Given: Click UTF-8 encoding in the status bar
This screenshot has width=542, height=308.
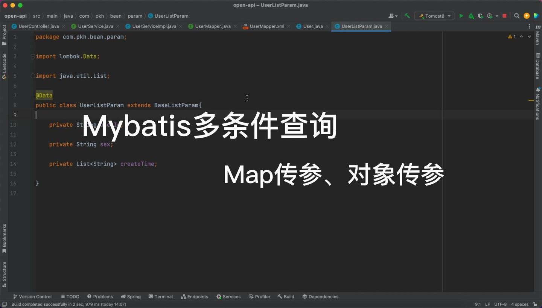Looking at the screenshot, I should coord(500,304).
